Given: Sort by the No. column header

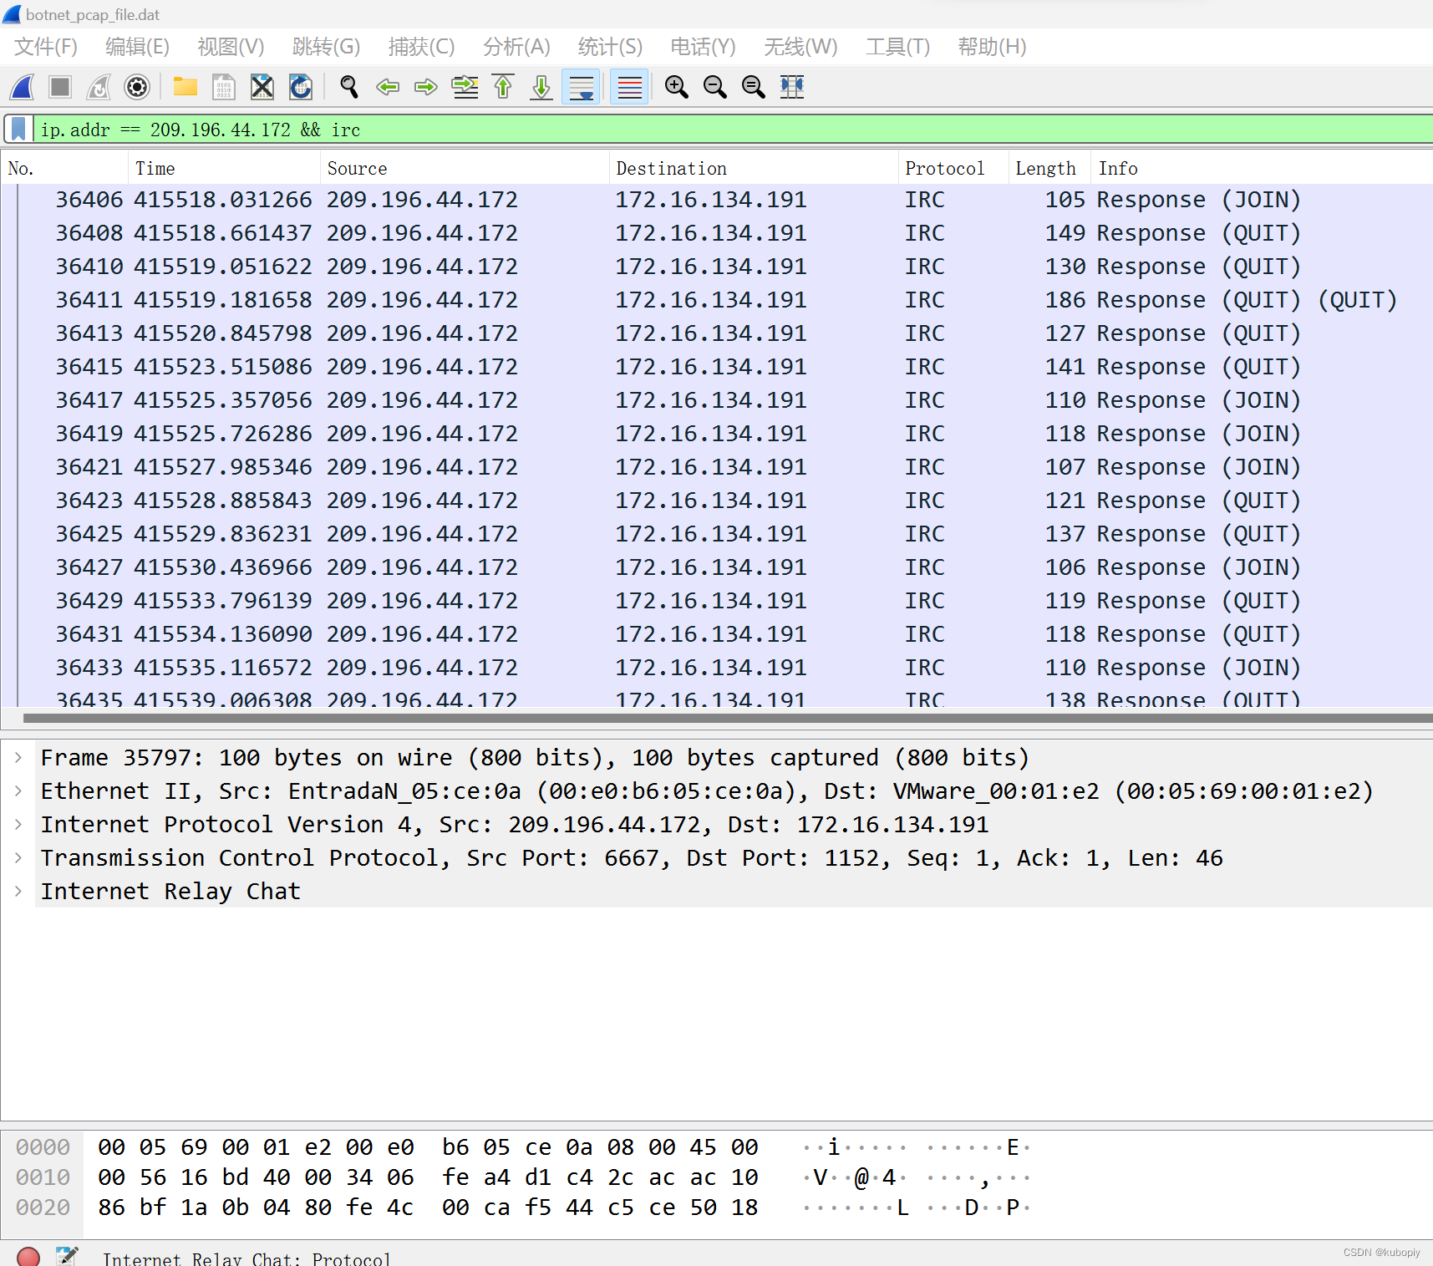Looking at the screenshot, I should (x=64, y=168).
